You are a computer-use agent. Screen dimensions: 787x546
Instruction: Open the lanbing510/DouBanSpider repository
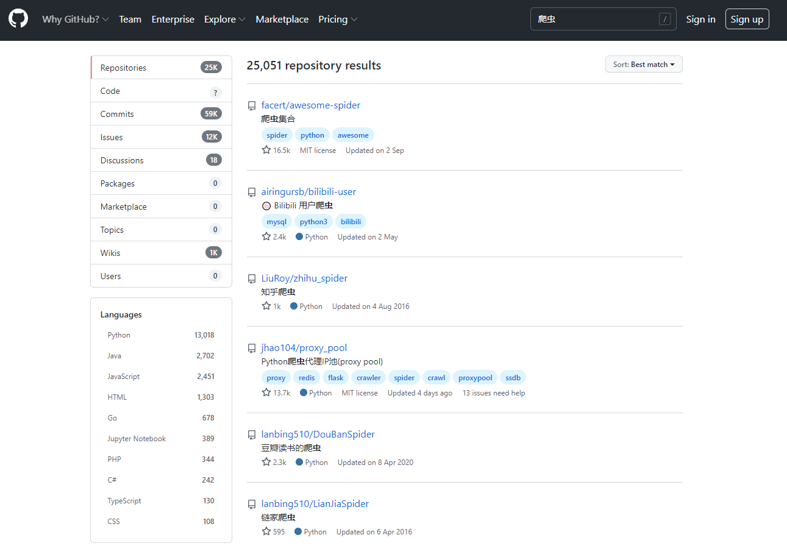pos(318,434)
